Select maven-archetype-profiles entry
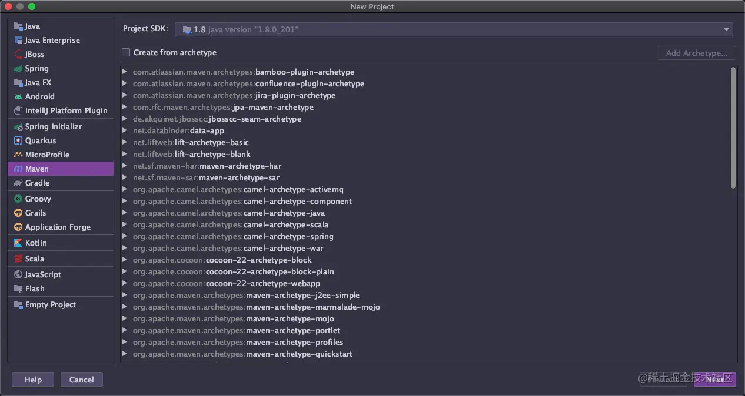This screenshot has height=396, width=745. pos(238,342)
